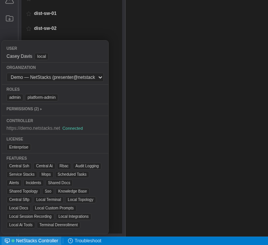The image size is (268, 245).
Task: Click the Local Topology feature tag
Action: 80,200
